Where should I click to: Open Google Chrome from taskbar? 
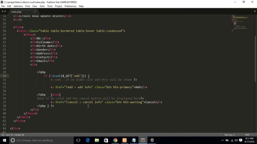(115, 140)
